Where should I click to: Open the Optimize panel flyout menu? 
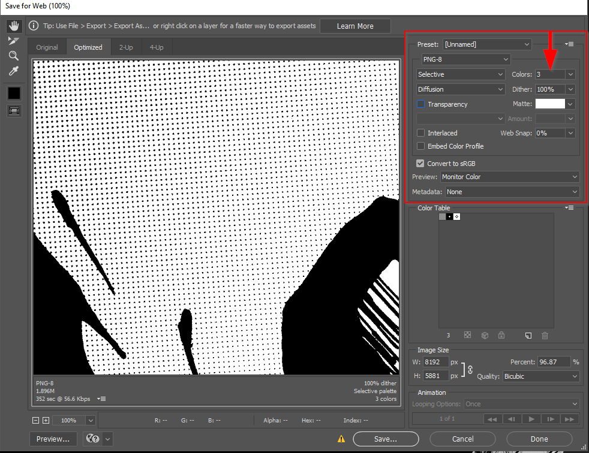click(x=570, y=44)
